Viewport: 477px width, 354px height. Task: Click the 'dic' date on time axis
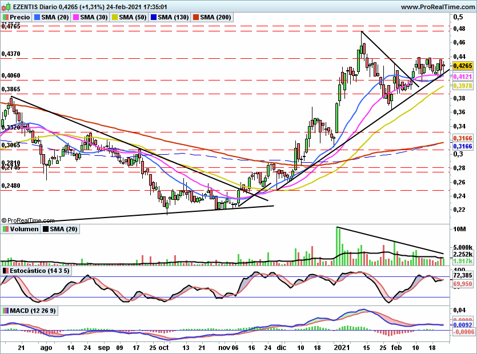[x=282, y=348]
